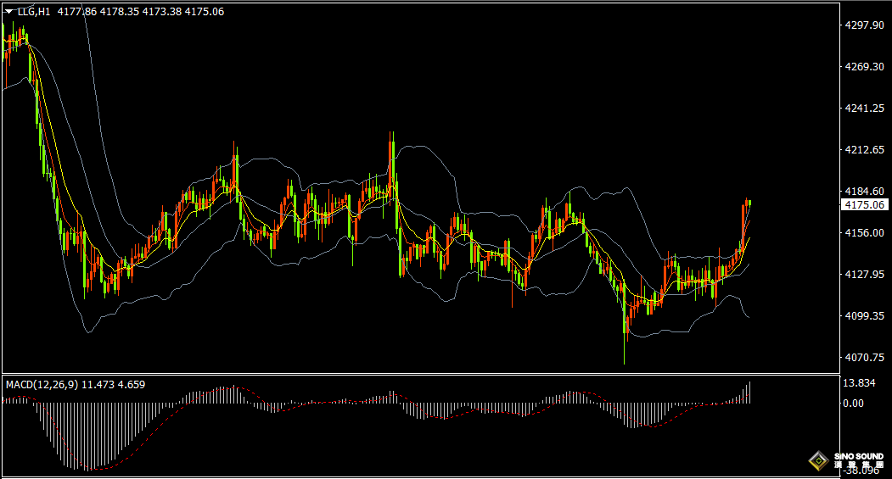The width and height of the screenshot is (892, 479).
Task: Click the MACD values 11.473 4.659
Action: [113, 385]
